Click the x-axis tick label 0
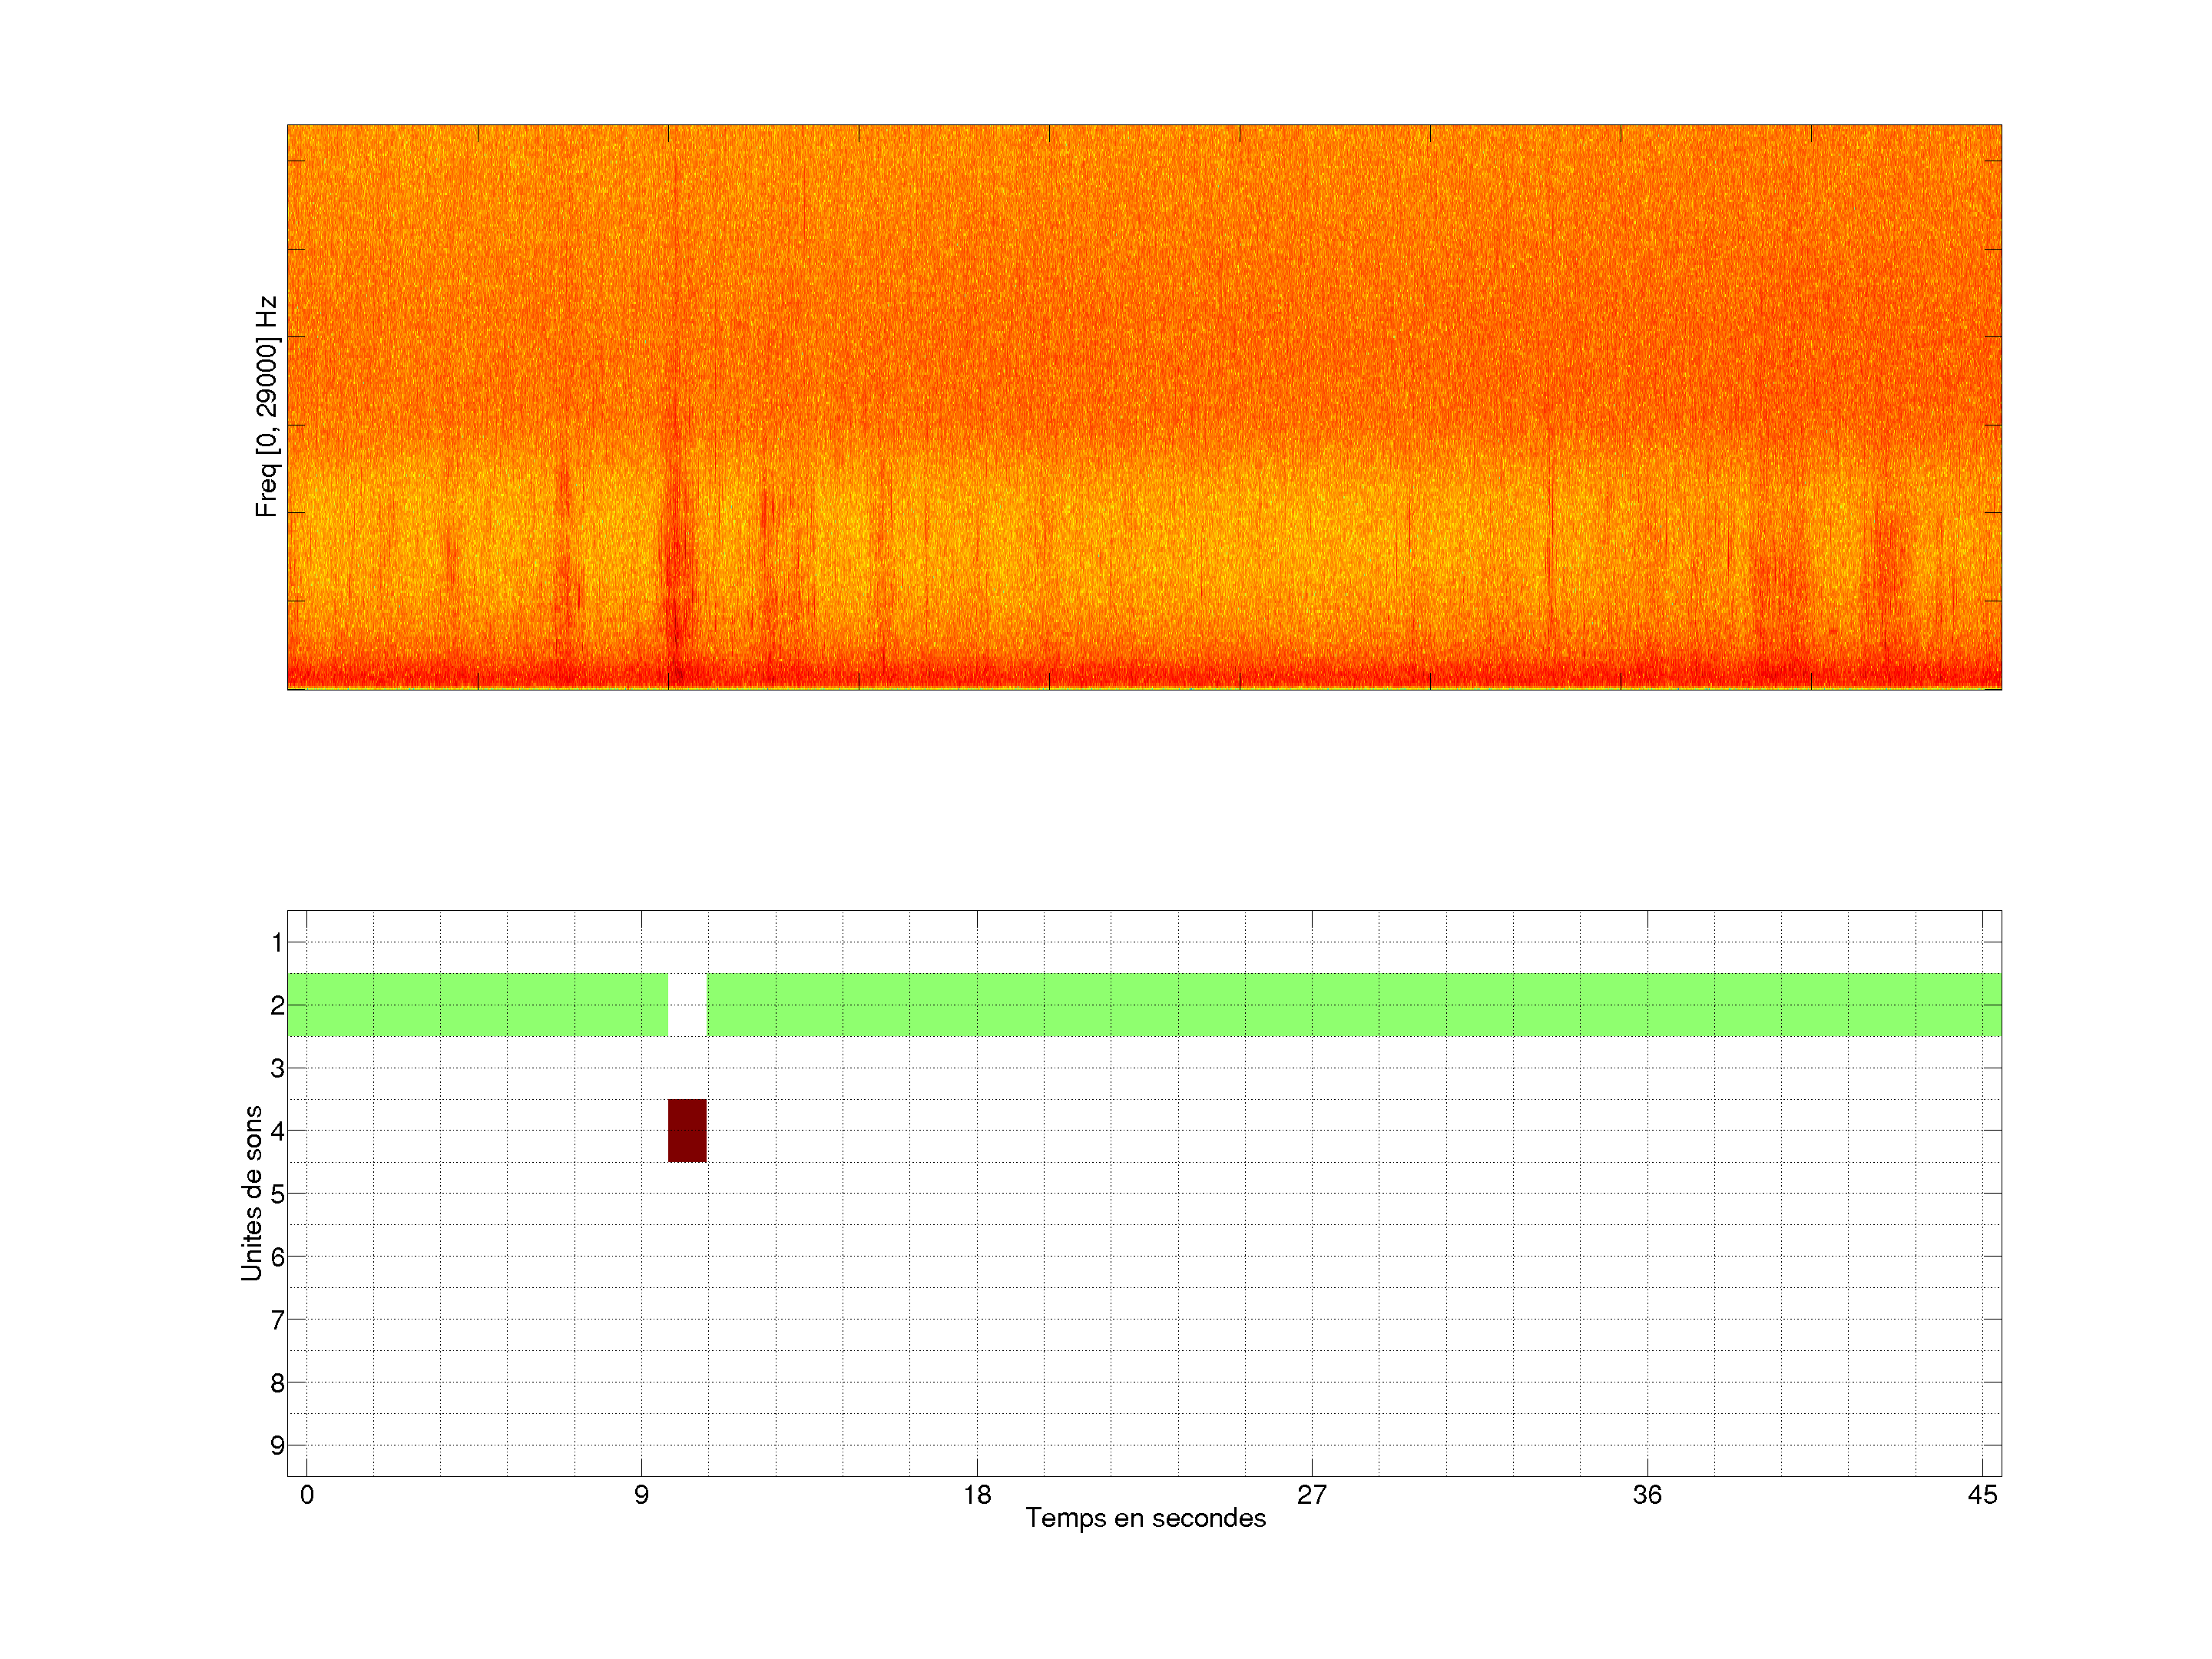 point(307,1495)
